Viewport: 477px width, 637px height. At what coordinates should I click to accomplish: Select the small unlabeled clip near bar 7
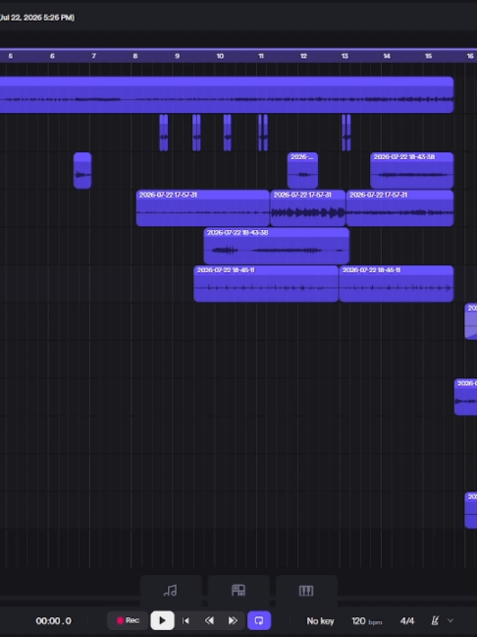click(82, 171)
